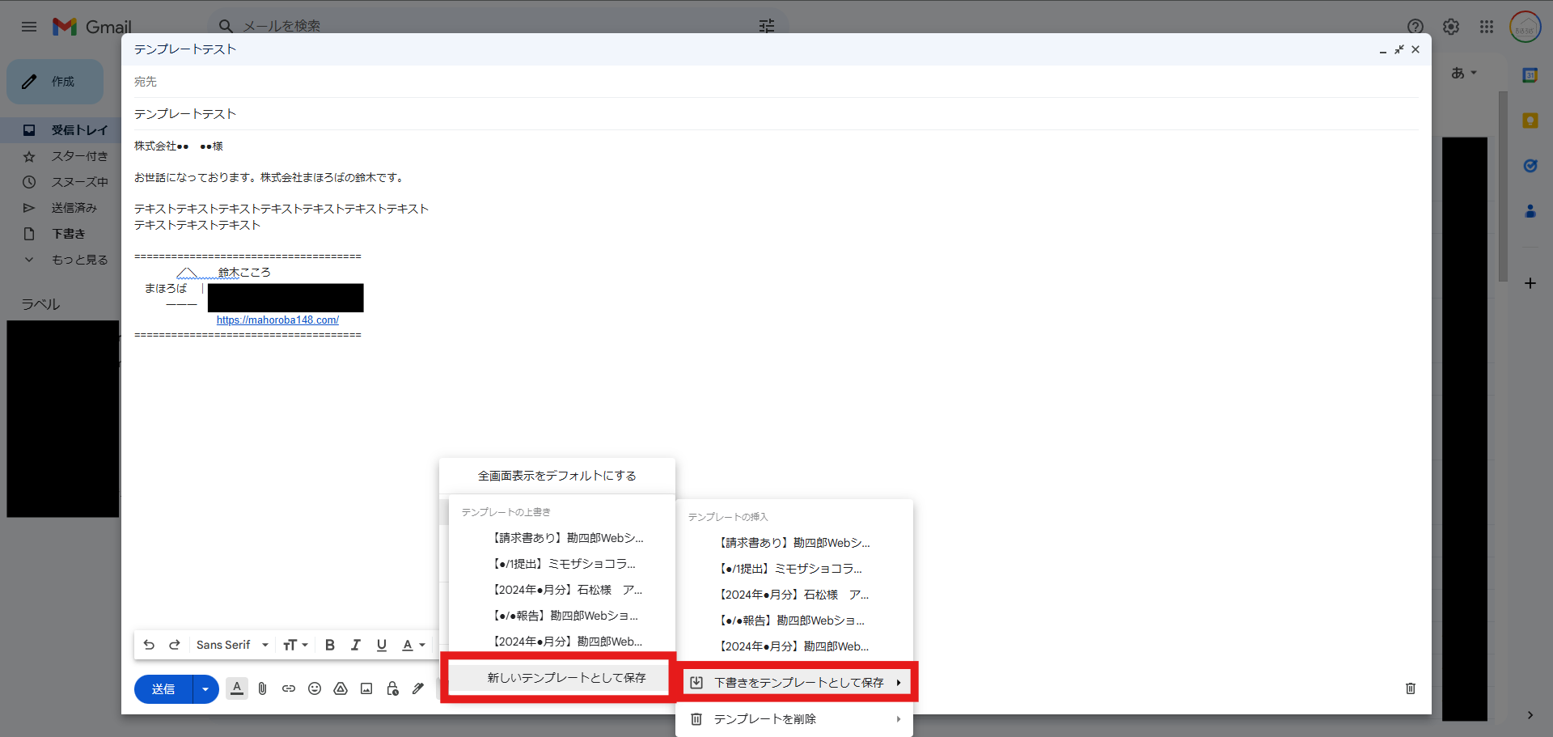Toggle confidential mode lock icon

click(392, 688)
